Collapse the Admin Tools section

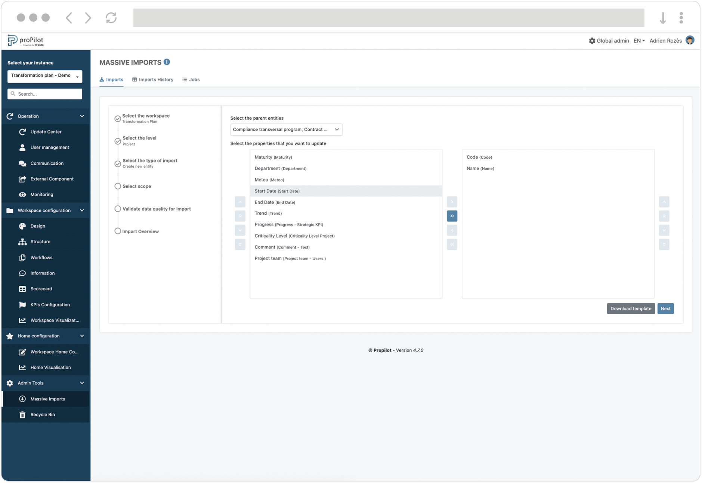(x=82, y=383)
